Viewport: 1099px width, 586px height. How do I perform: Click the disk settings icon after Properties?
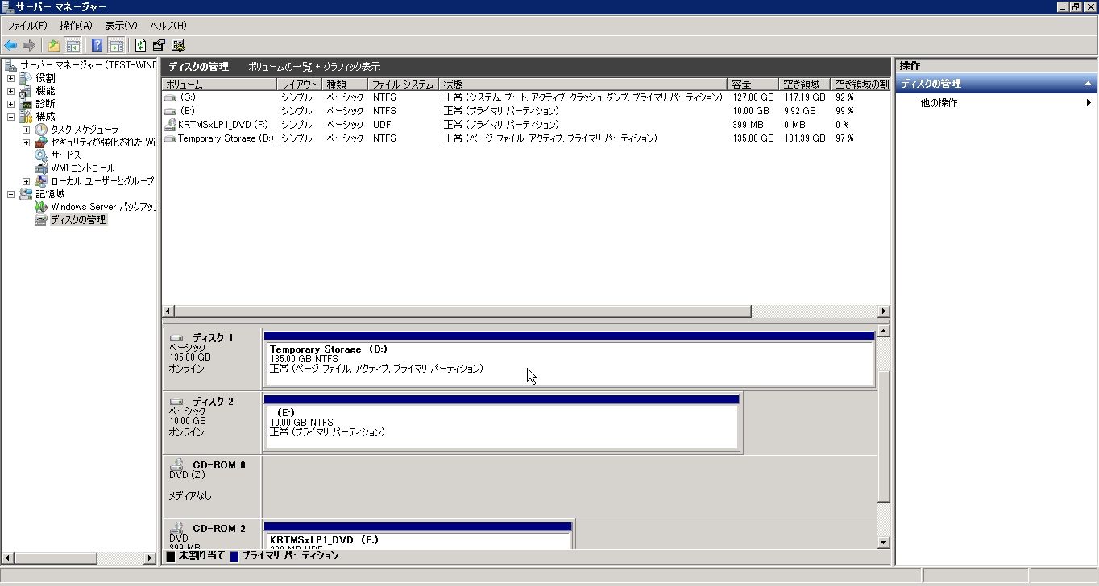click(178, 45)
